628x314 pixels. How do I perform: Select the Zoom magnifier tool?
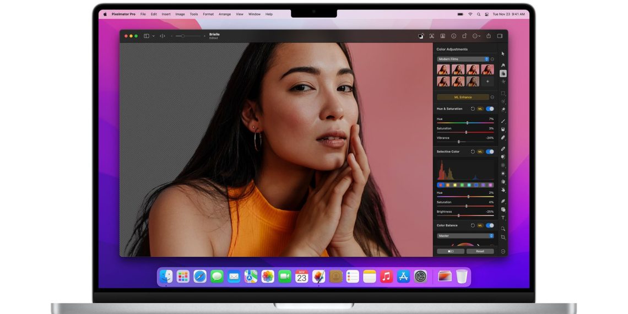[503, 229]
